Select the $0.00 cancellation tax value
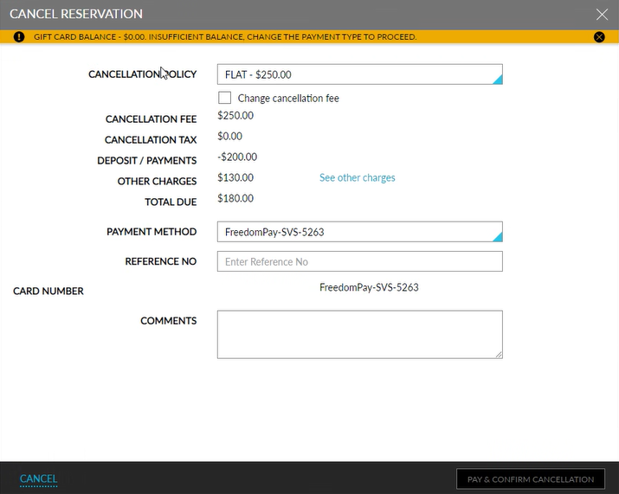Viewport: 619px width, 494px height. (x=229, y=136)
